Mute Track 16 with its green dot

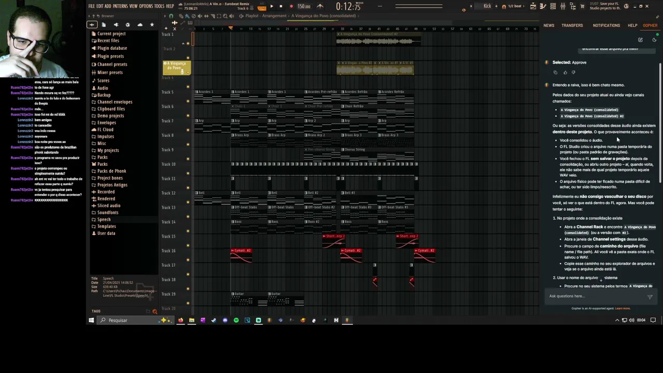point(188,260)
